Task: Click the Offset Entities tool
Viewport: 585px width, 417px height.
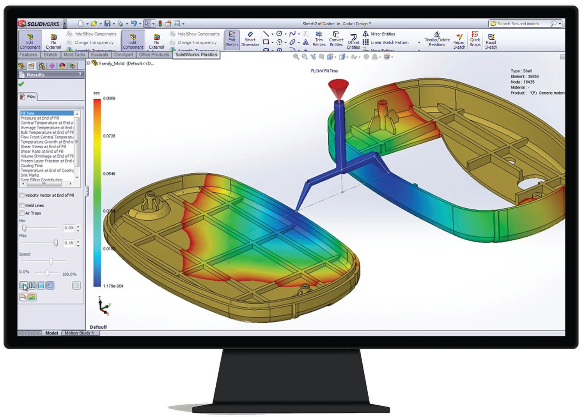Action: click(353, 41)
